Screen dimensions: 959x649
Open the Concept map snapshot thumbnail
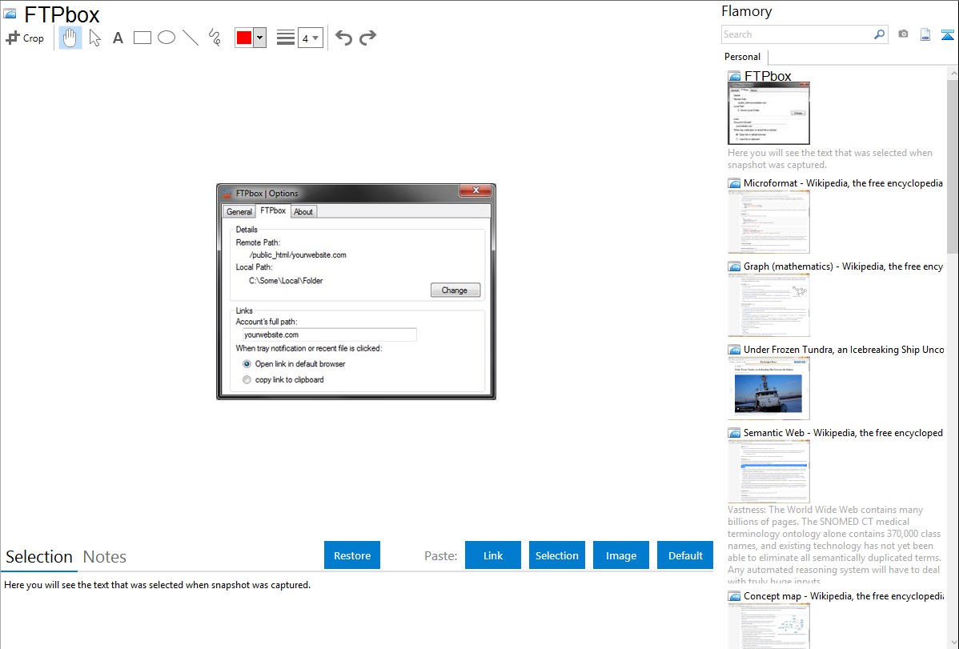tap(768, 626)
